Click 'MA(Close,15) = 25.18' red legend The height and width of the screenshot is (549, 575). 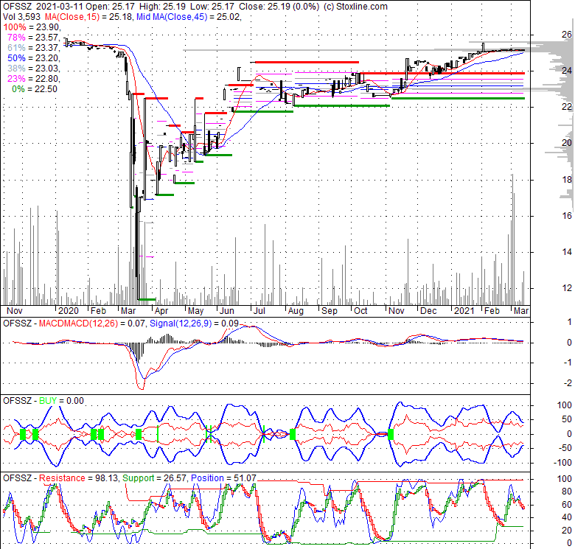pos(88,17)
